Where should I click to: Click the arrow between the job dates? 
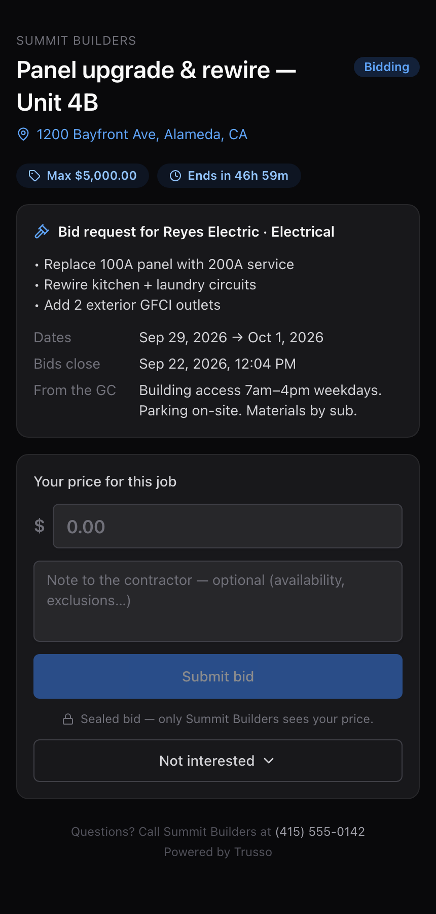click(x=237, y=338)
